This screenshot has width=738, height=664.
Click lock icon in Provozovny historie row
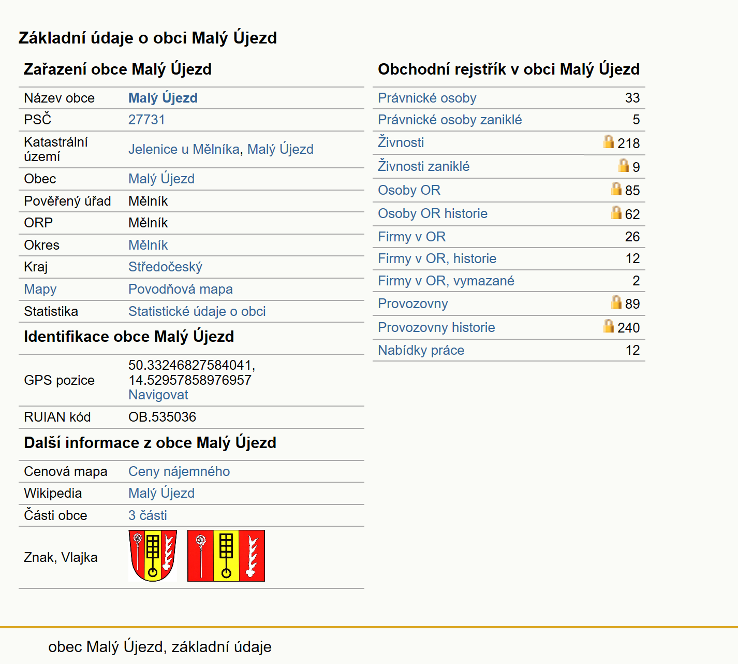tap(609, 326)
